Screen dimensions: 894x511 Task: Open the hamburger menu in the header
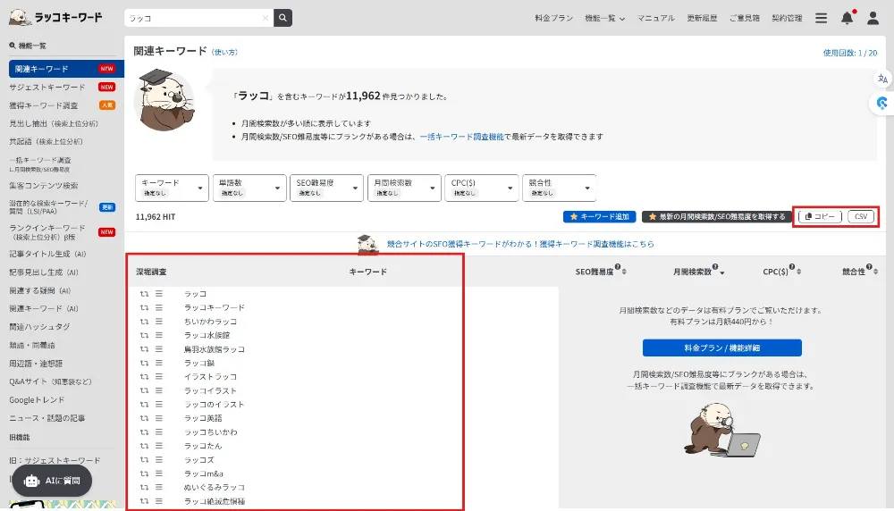click(821, 18)
